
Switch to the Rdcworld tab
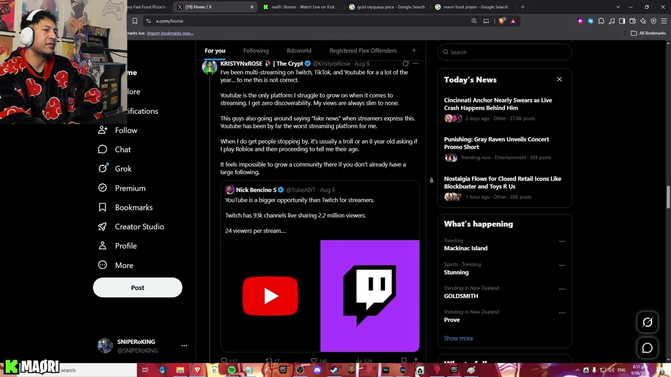(x=299, y=51)
